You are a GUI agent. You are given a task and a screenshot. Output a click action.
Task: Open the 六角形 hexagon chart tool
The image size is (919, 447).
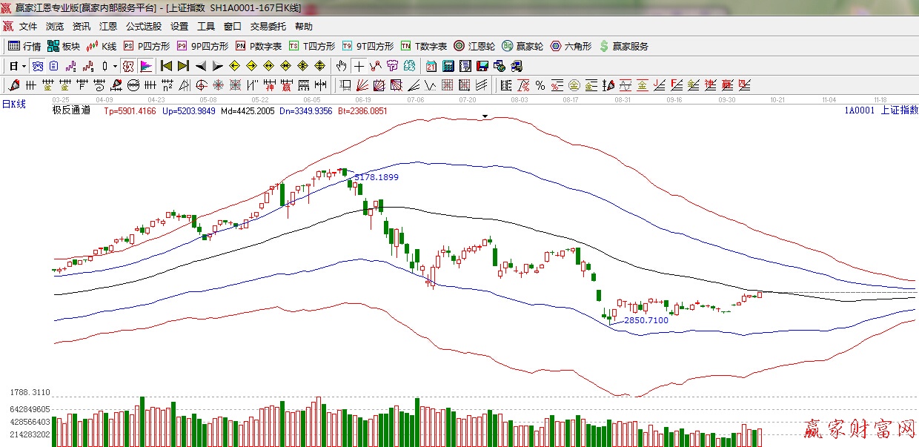571,46
